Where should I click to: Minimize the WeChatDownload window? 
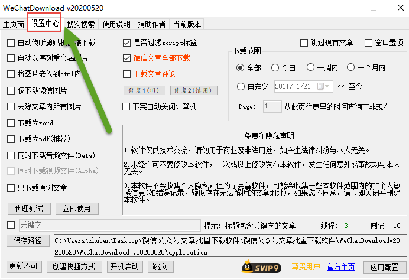[x=347, y=8]
